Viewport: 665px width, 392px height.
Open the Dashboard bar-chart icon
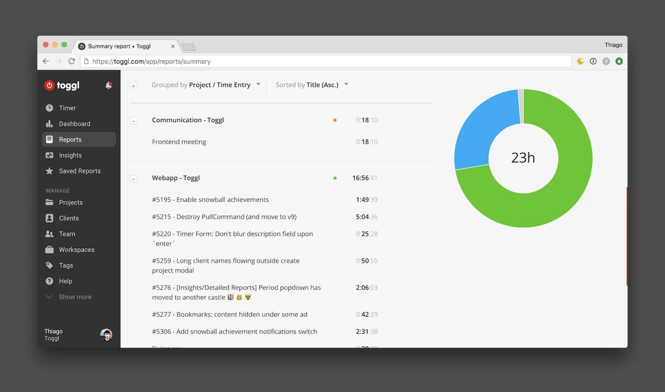(49, 124)
